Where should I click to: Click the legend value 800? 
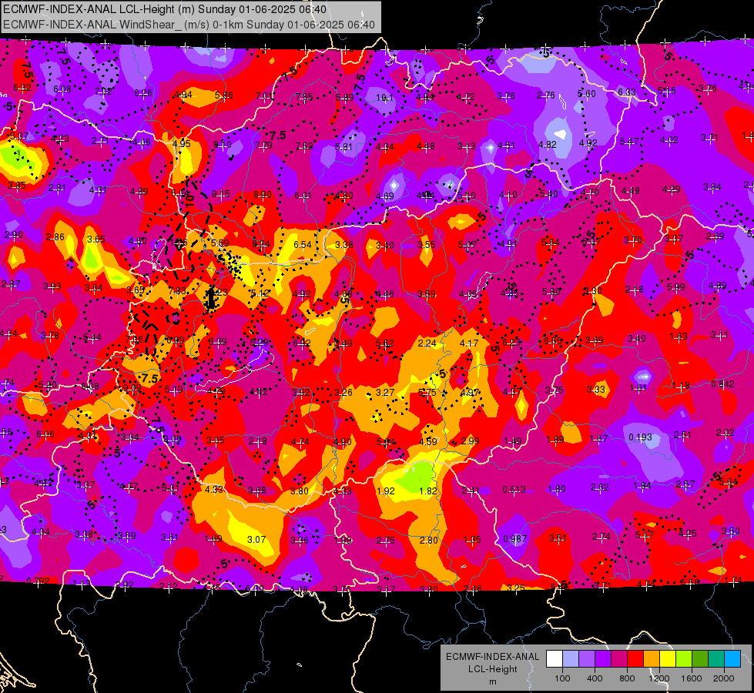click(x=627, y=678)
